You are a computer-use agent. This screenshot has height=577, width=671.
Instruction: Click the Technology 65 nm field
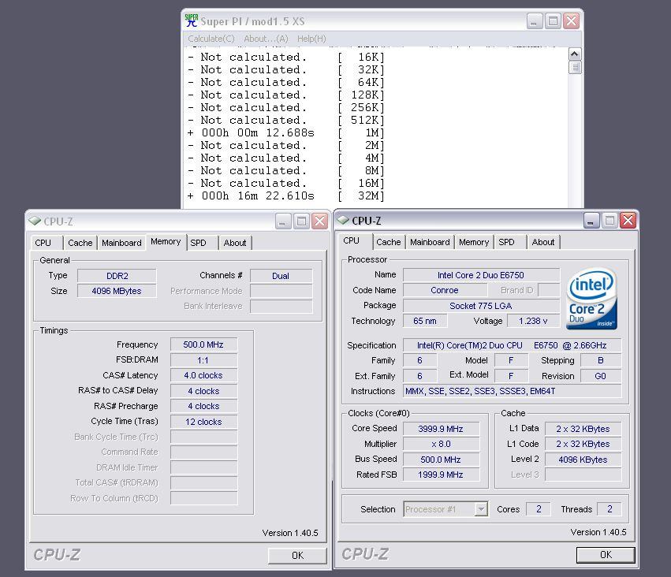[425, 321]
